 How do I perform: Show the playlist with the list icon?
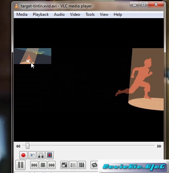pyautogui.click(x=73, y=165)
